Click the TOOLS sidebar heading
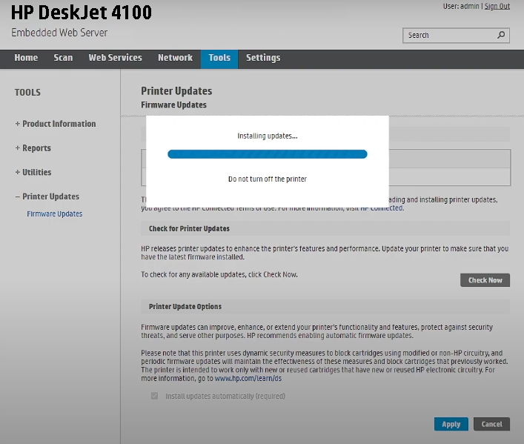Screen dimensions: 524x444 [27, 92]
